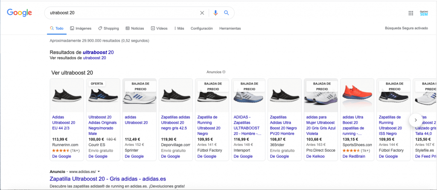Viewport: 437px width, 190px height.
Task: Open the Shopping tab
Action: point(108,28)
